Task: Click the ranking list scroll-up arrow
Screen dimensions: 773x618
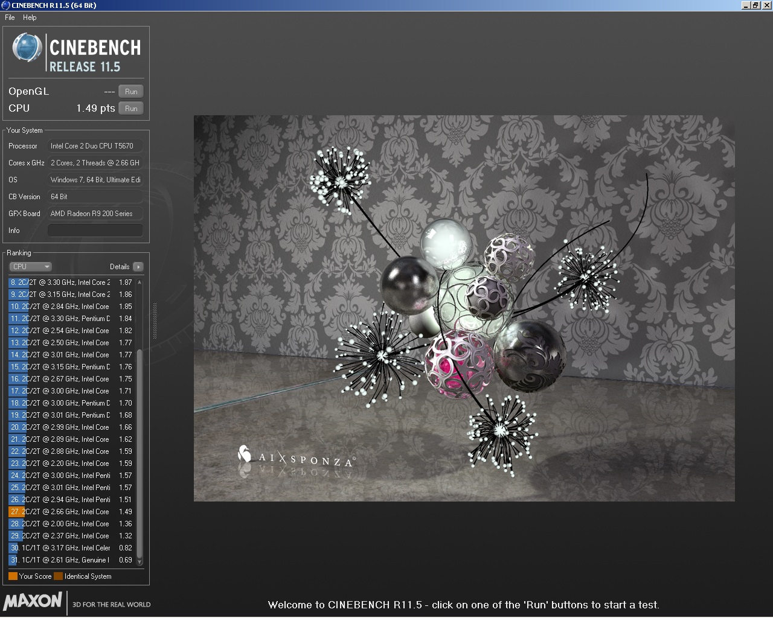Action: 140,282
